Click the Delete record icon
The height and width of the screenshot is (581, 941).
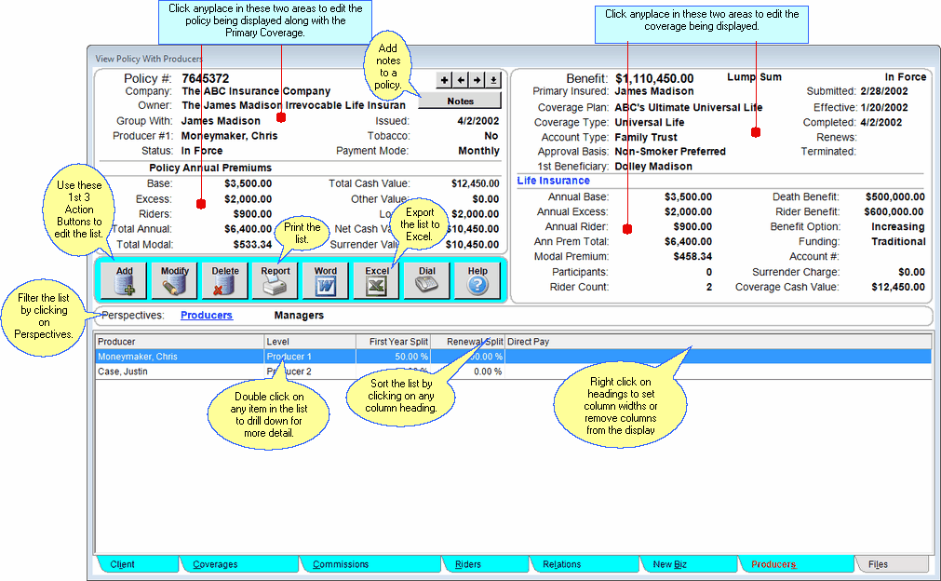(x=224, y=280)
